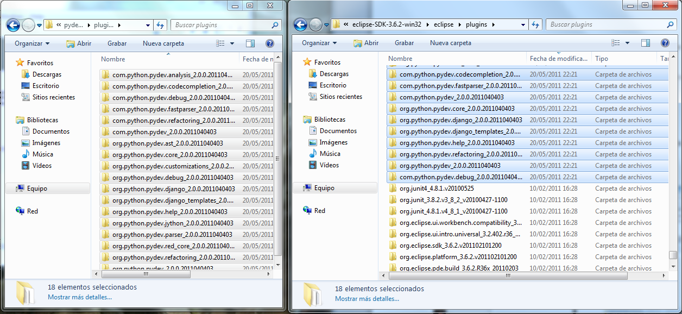Toggle the preview pane in the left window
Image resolution: width=682 pixels, height=314 pixels.
coord(250,43)
